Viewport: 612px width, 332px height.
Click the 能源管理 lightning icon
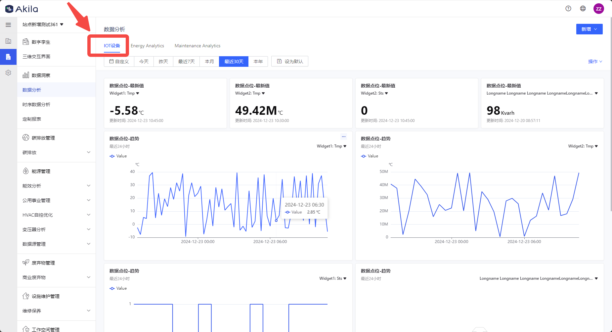(x=26, y=171)
